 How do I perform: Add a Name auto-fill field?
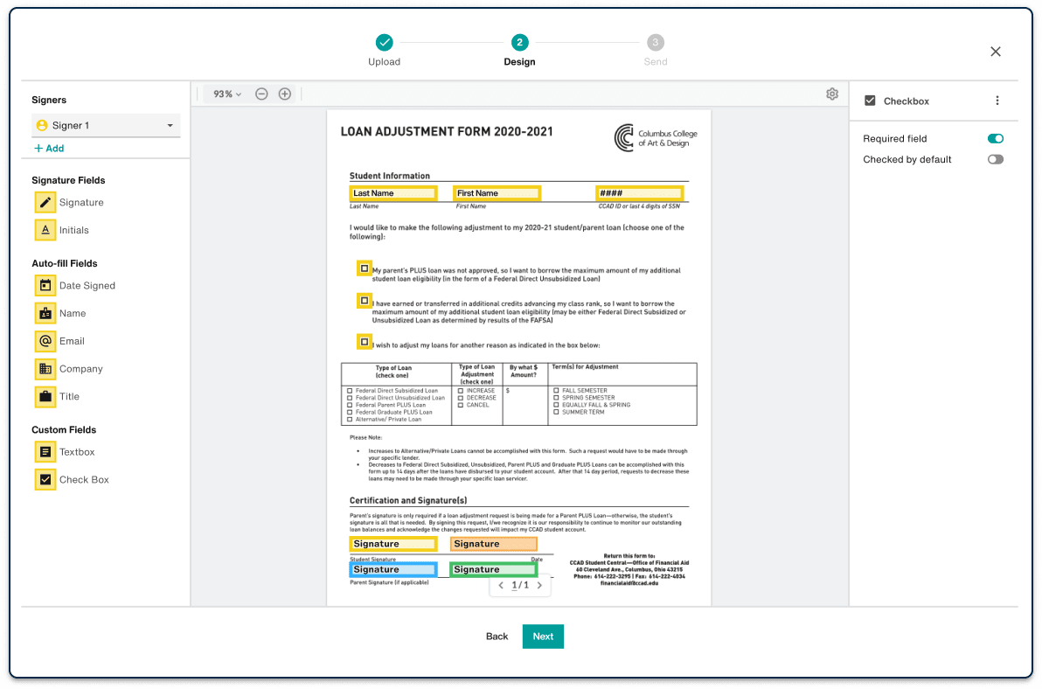point(70,313)
